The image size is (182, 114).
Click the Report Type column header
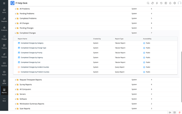(119, 39)
